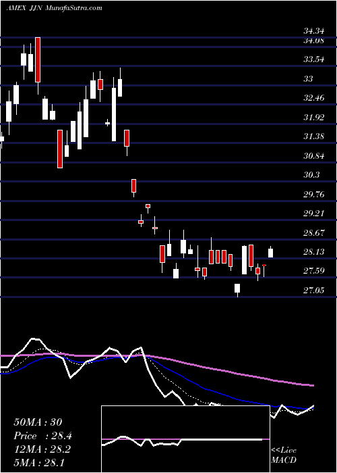Select the 30.3 price level label

pos(311,175)
